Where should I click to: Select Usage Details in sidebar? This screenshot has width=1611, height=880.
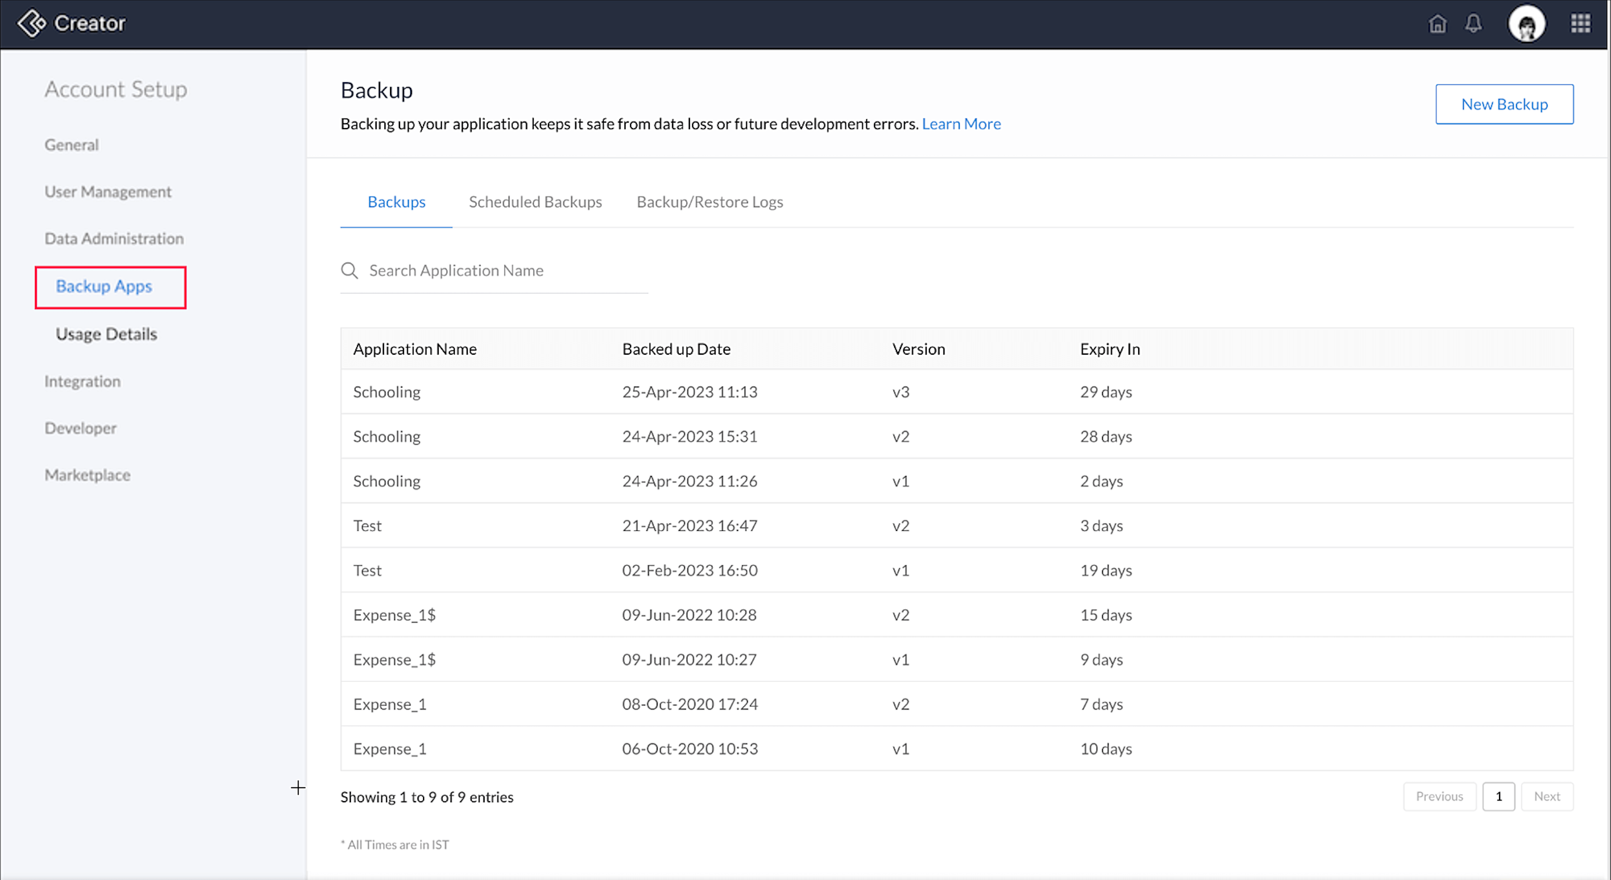(106, 335)
